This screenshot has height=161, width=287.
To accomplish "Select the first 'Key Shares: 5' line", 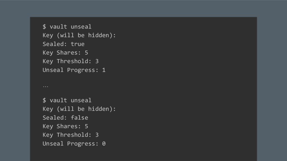I will coord(65,53).
